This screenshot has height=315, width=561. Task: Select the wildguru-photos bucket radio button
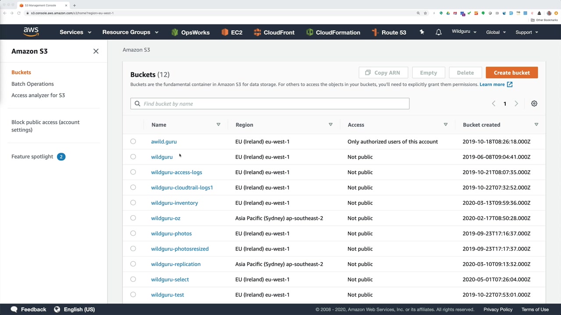[133, 233]
